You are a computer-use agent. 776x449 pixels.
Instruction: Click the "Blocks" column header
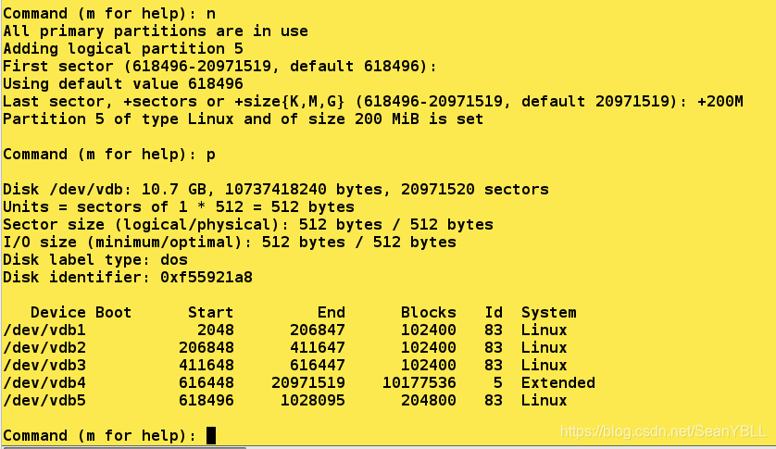pos(429,312)
